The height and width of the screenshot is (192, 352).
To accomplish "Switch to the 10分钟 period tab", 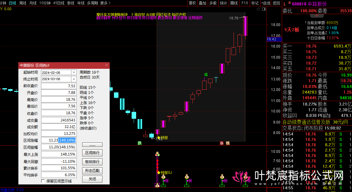I will [x=45, y=3].
